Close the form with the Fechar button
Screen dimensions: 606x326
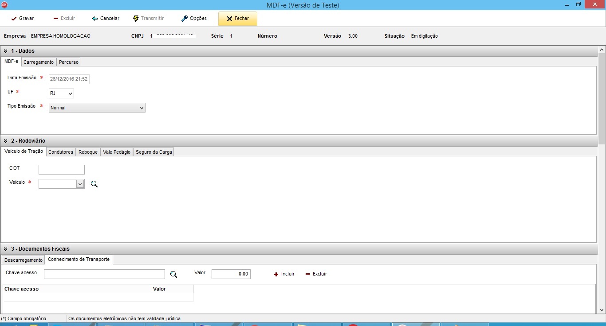click(x=238, y=19)
